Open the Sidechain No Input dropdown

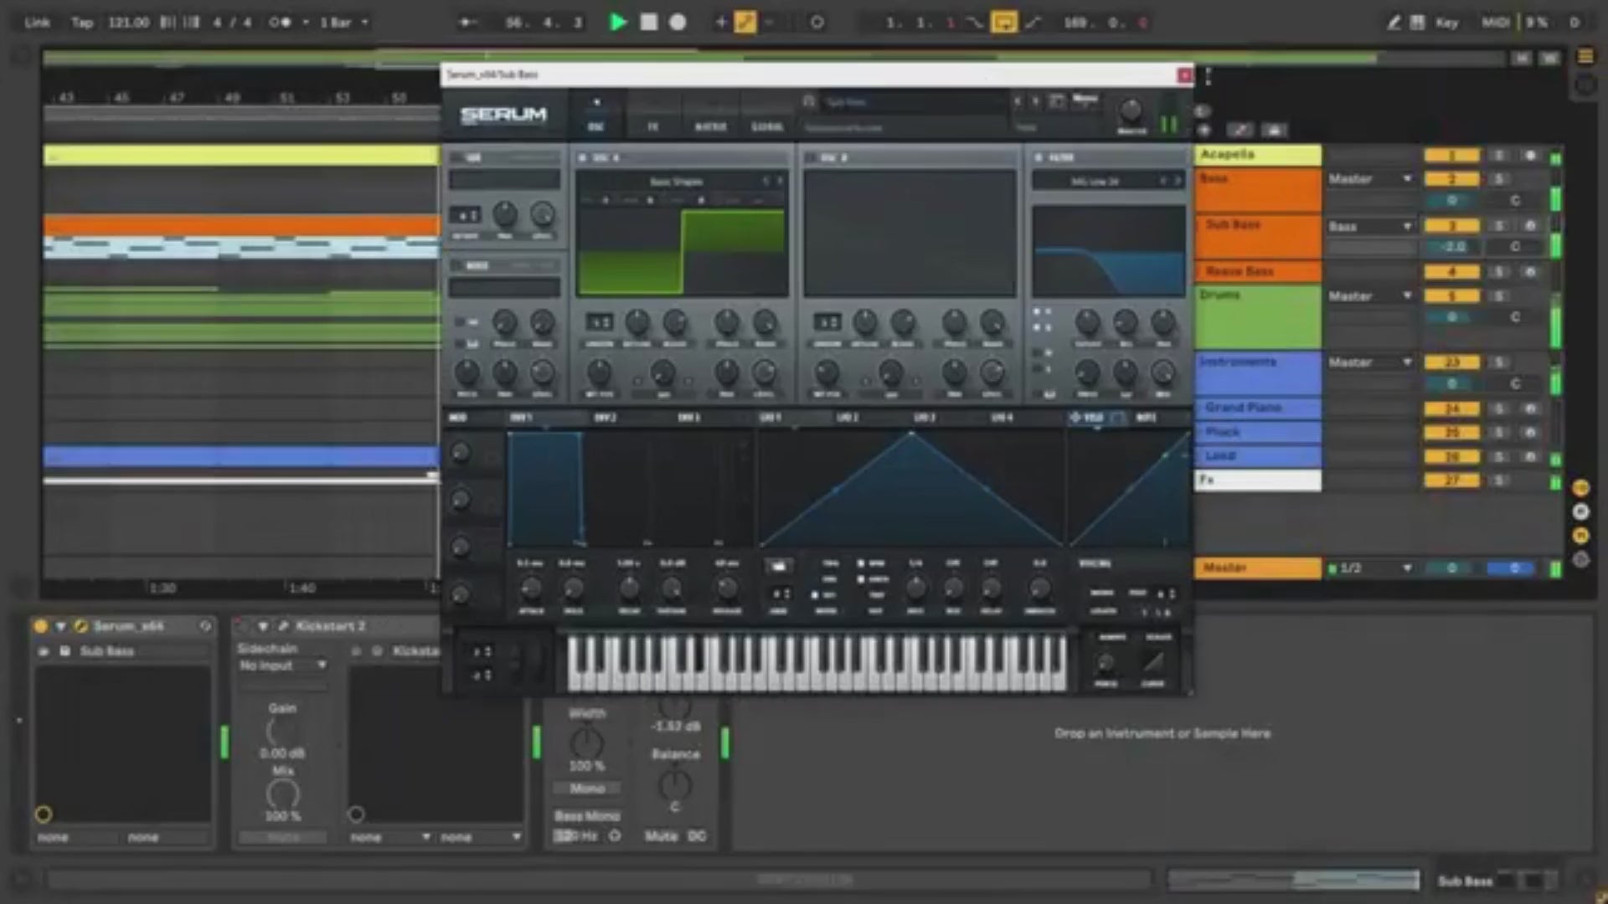tap(282, 665)
